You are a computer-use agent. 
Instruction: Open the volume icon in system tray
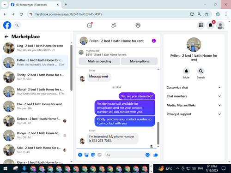pyautogui.click(x=194, y=168)
